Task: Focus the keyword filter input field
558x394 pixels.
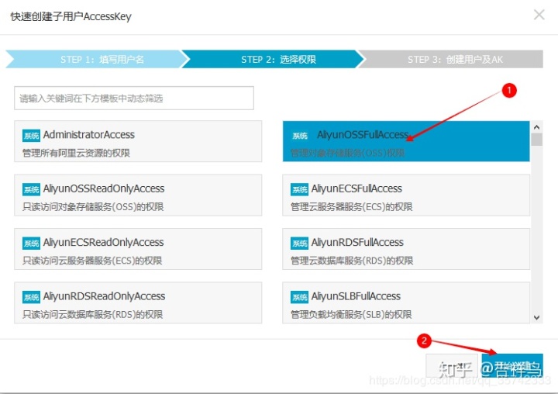Action: [134, 98]
